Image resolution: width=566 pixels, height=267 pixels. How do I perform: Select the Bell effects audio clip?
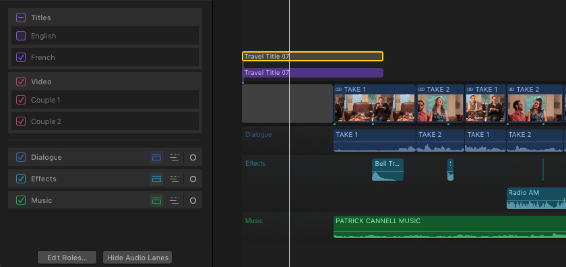click(x=387, y=169)
